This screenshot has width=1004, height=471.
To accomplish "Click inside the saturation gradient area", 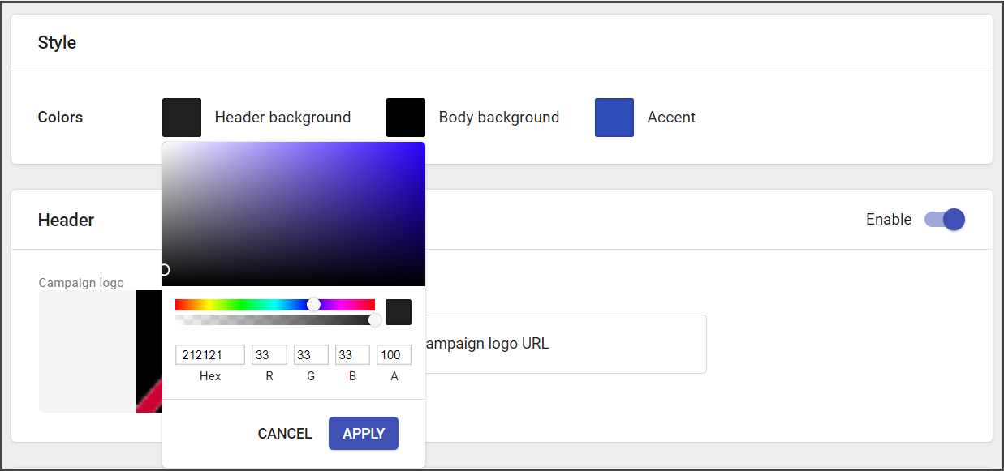I will 294,214.
